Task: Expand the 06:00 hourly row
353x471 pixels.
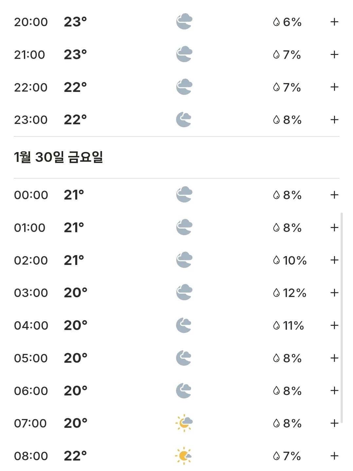Action: (x=334, y=391)
